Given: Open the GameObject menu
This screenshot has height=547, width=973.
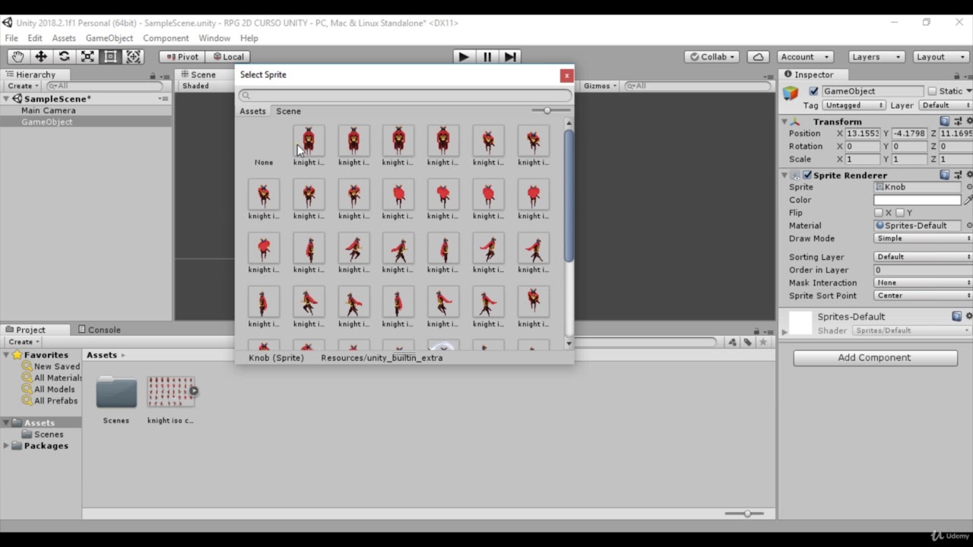Looking at the screenshot, I should tap(109, 38).
